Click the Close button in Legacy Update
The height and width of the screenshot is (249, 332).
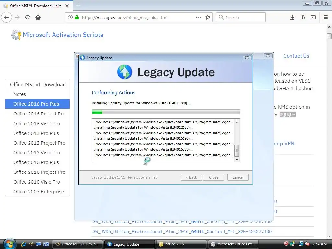(x=213, y=177)
